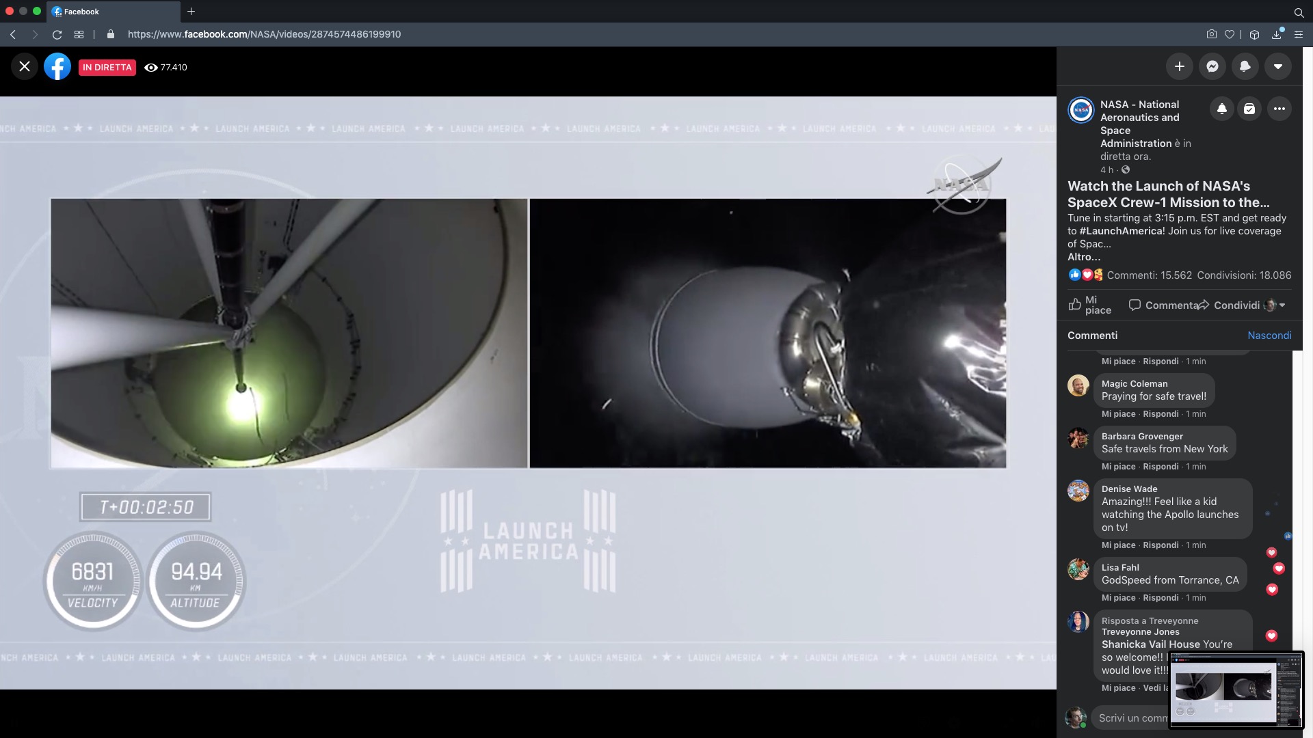
Task: Open #LaunchAmerica hashtag link
Action: pos(1122,231)
